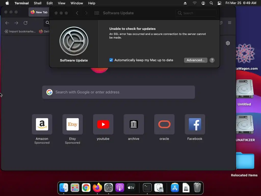Click the large Software Update gear icon
261x196 pixels.
(x=74, y=41)
